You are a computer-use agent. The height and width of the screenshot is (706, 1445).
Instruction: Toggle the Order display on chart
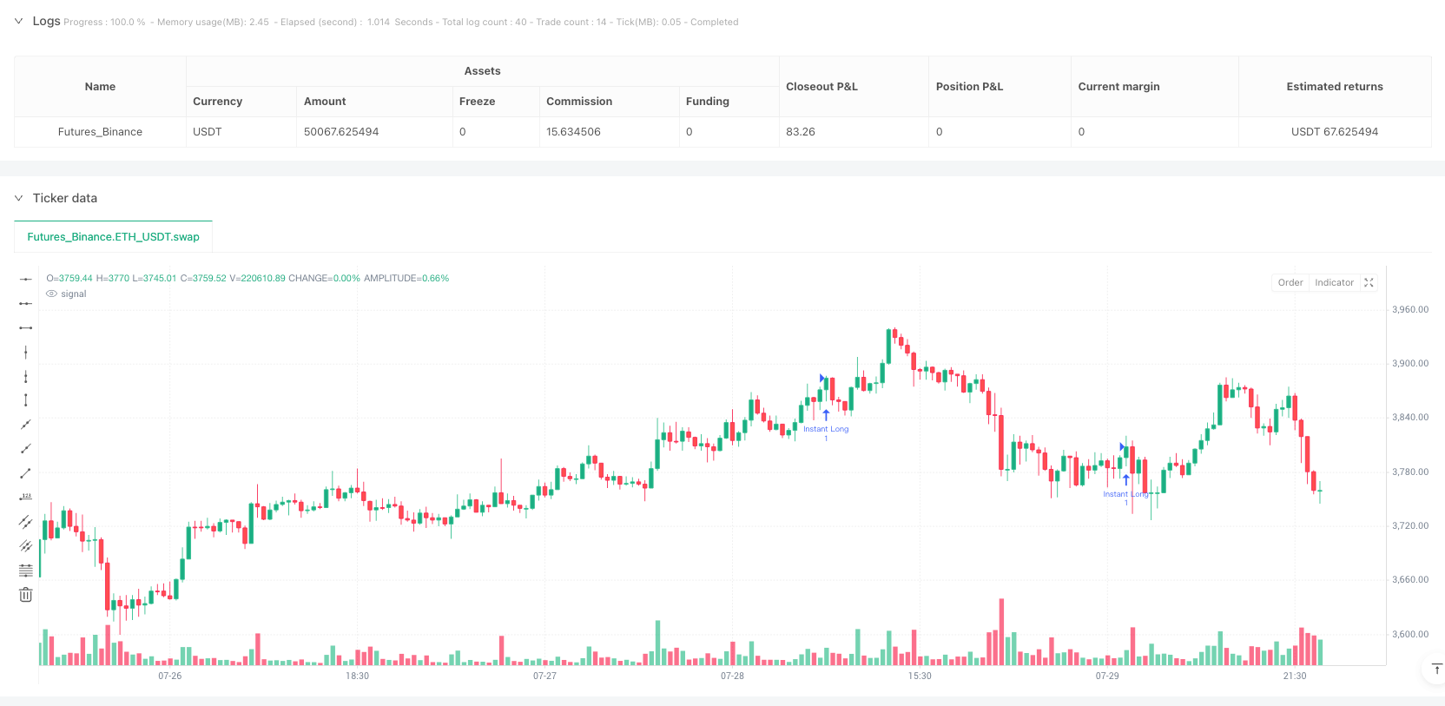click(x=1290, y=282)
